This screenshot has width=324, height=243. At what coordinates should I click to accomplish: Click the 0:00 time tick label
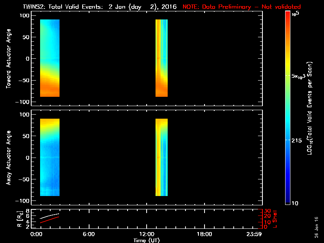(36, 234)
